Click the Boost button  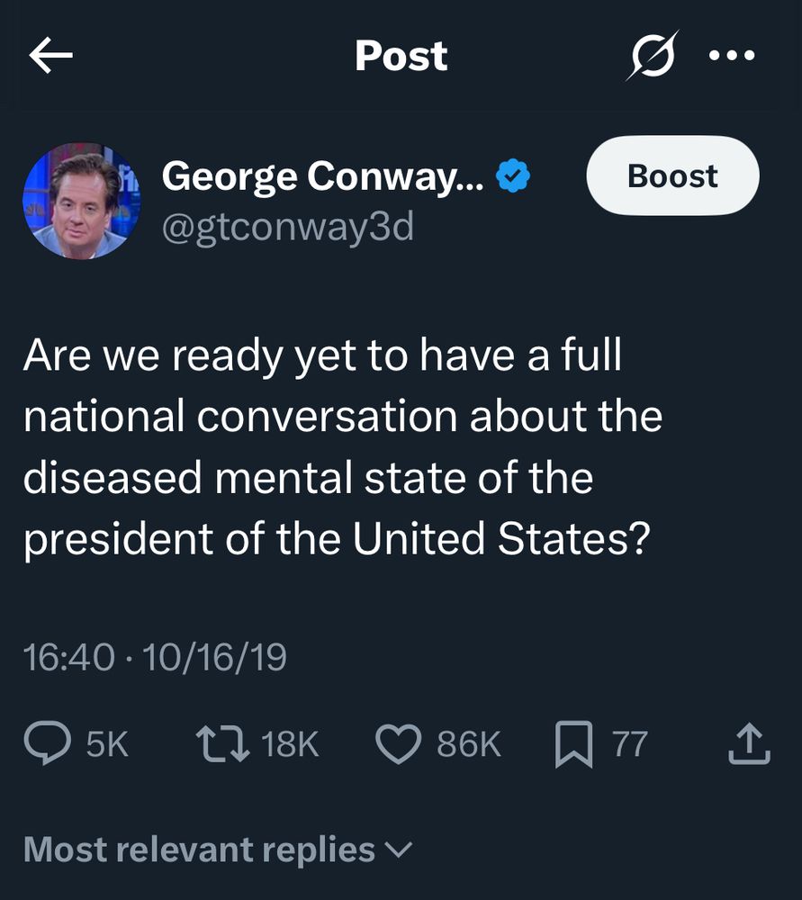[672, 175]
